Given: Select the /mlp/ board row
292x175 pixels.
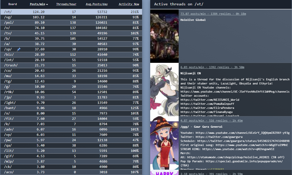Looking at the screenshot, I should tap(71, 162).
